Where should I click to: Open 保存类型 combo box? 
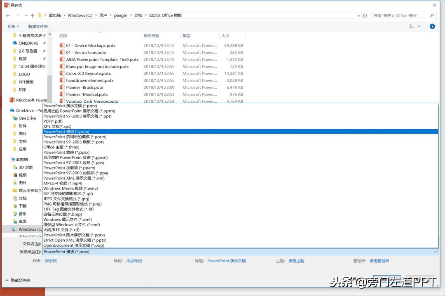point(240,252)
